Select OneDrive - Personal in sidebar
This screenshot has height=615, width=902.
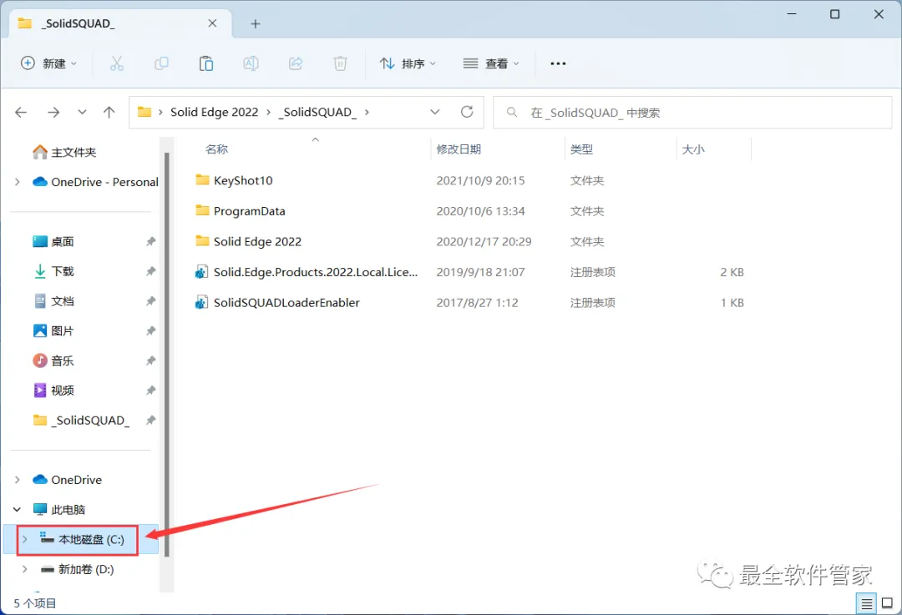[95, 182]
